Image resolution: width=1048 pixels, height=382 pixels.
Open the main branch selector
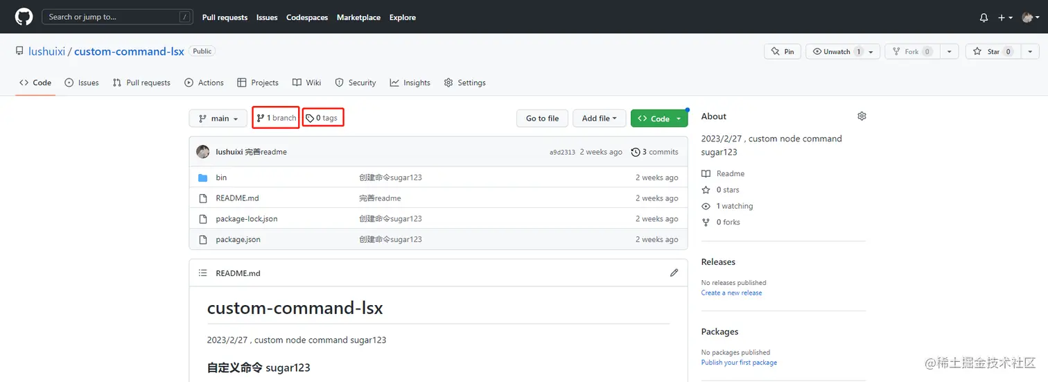coord(218,119)
